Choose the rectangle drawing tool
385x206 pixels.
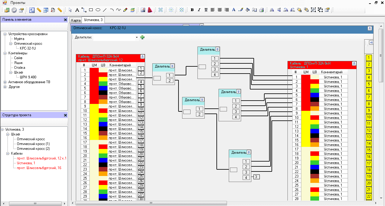click(91, 10)
